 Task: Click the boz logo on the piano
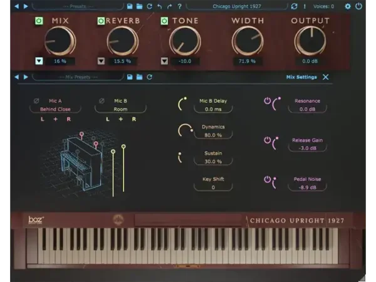[36, 220]
